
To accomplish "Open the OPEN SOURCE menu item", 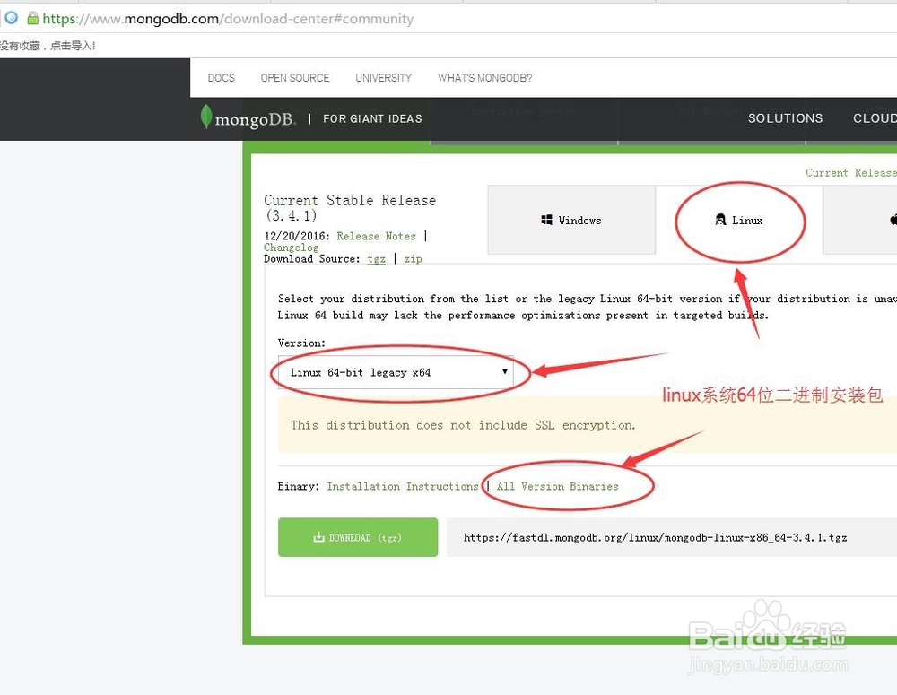I will pyautogui.click(x=294, y=78).
